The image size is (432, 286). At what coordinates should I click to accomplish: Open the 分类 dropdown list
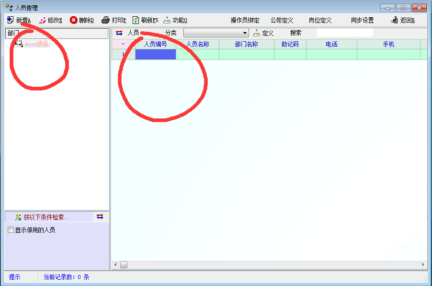click(245, 33)
